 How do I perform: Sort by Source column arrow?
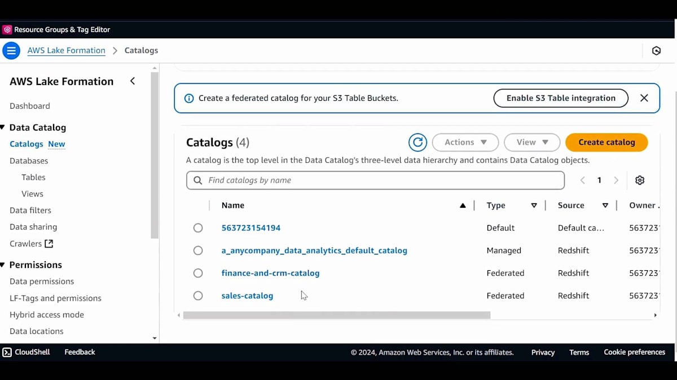pyautogui.click(x=605, y=205)
